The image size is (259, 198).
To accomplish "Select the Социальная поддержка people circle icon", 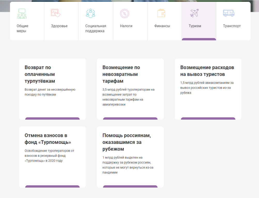I will [90, 13].
